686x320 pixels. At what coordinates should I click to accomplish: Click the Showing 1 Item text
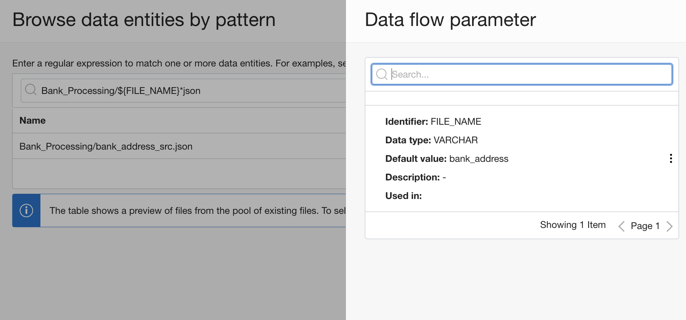click(573, 225)
